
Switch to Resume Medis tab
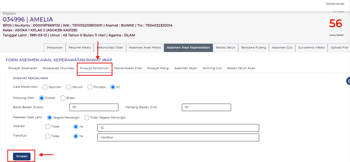(80, 48)
